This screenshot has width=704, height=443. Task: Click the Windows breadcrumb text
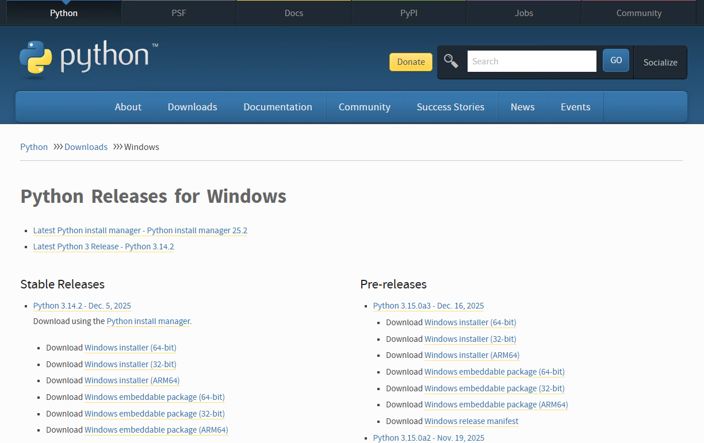[141, 147]
